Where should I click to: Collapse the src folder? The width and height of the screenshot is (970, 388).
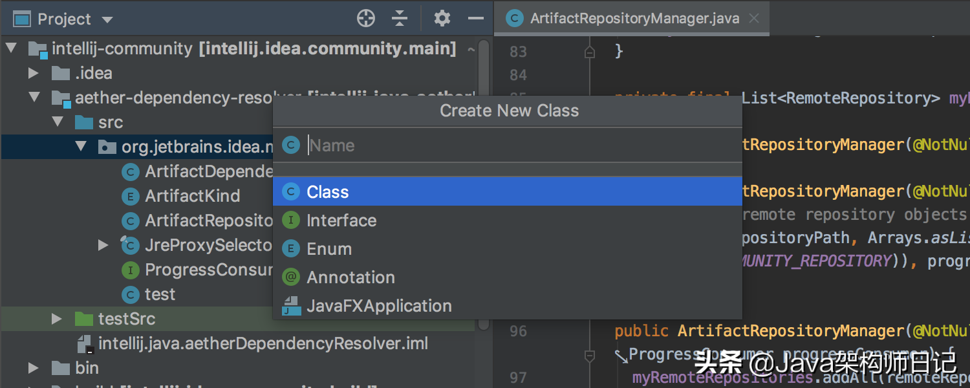coord(58,122)
